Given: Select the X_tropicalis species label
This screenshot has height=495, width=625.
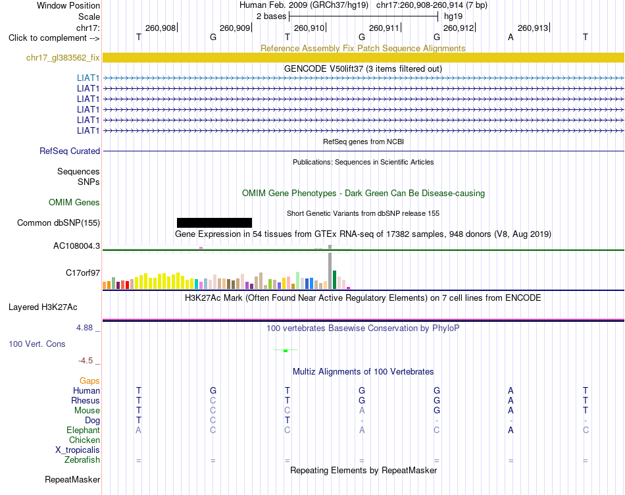Looking at the screenshot, I should coord(78,450).
